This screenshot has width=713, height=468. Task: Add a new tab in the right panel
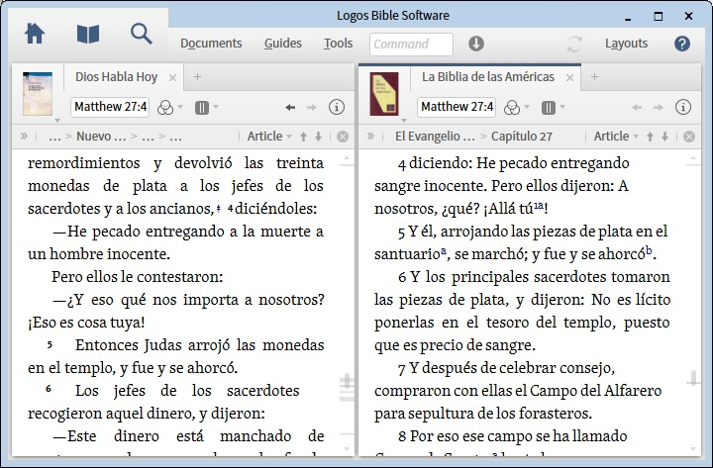594,77
